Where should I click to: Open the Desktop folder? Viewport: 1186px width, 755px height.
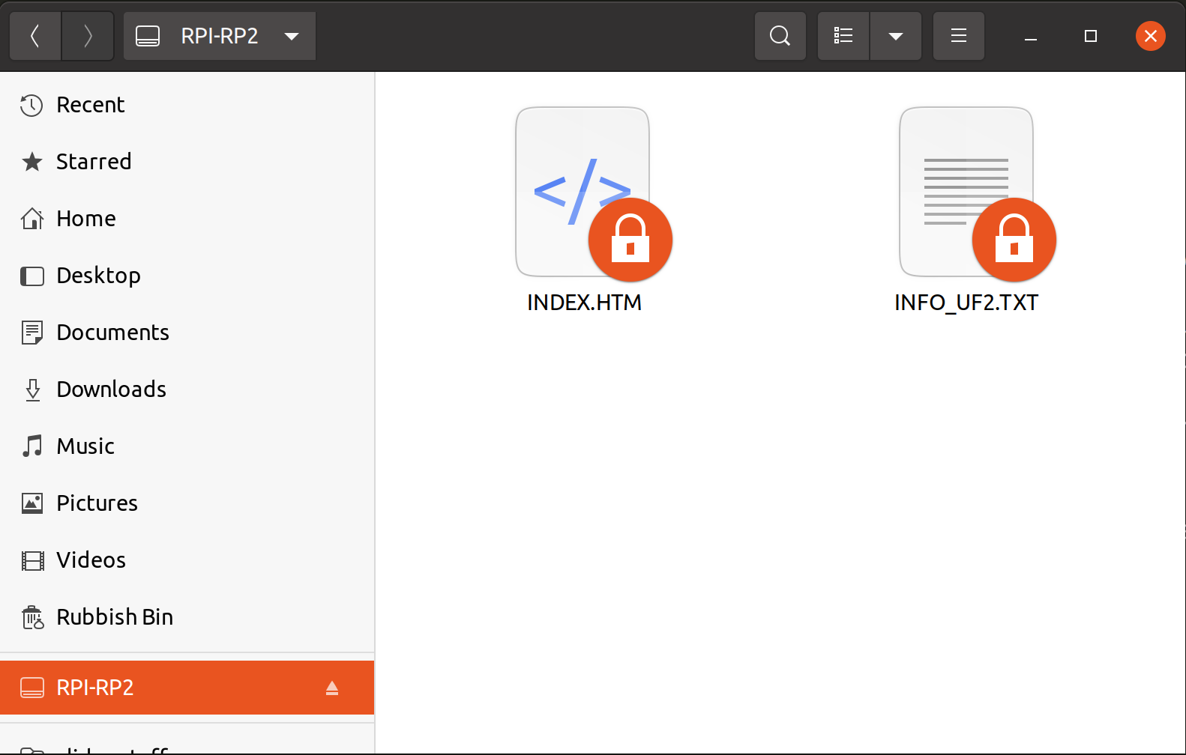pos(98,276)
